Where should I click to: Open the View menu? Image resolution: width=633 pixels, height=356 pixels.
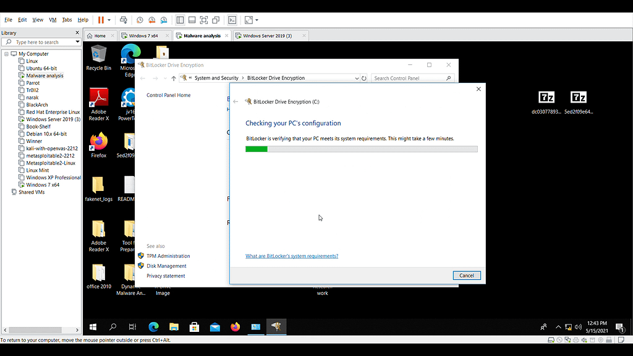[38, 20]
